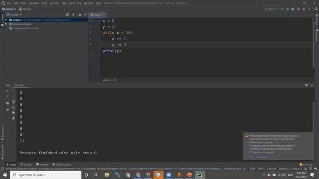Screen dimensions: 319x179
Task: Print the Run console output
Action: [13, 113]
